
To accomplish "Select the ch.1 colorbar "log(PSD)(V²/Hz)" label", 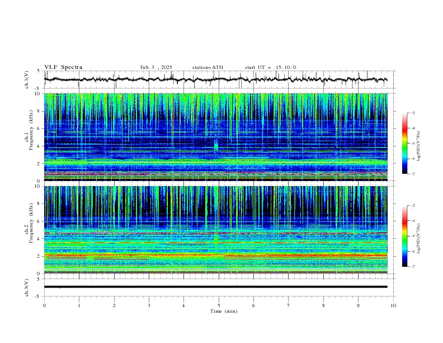I will (x=419, y=146).
